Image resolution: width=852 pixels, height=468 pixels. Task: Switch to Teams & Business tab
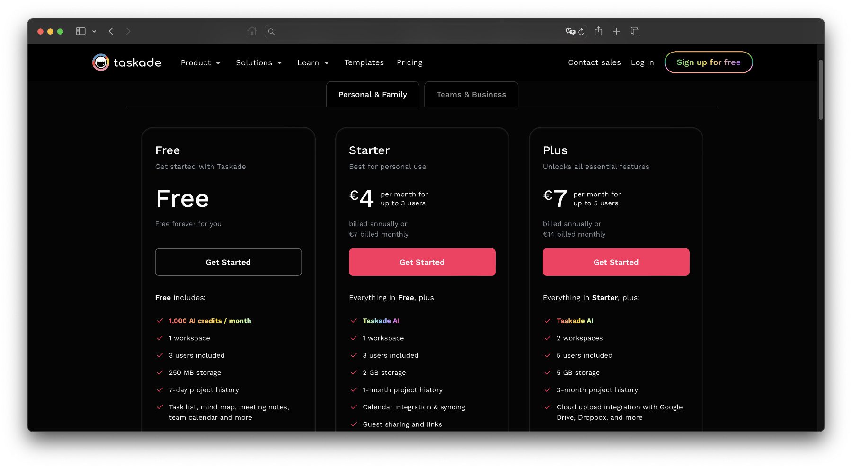[471, 95]
